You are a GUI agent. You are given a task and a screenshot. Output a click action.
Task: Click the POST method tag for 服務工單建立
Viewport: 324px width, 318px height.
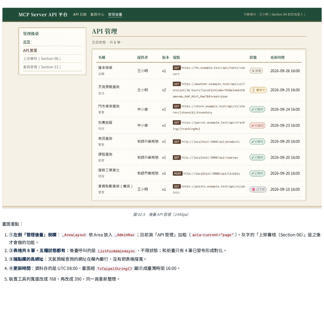pyautogui.click(x=178, y=173)
